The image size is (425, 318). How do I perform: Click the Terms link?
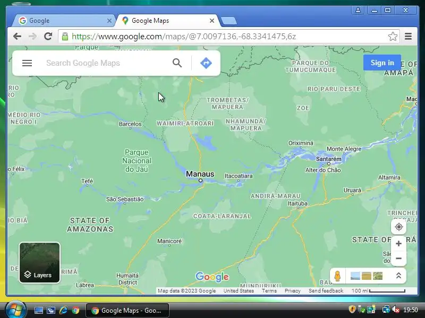pyautogui.click(x=269, y=290)
